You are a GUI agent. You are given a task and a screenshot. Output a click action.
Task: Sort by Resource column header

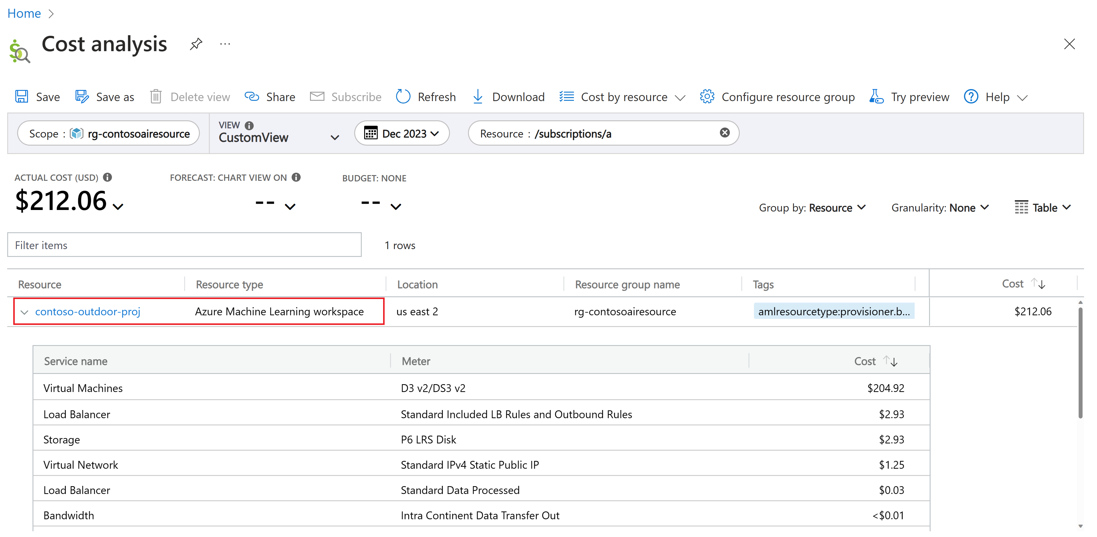tap(40, 284)
